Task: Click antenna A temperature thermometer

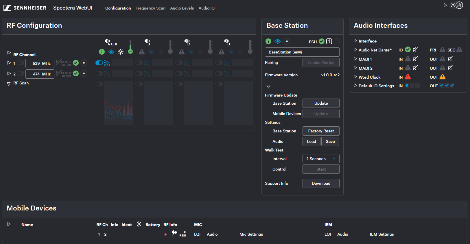Action: [130, 47]
